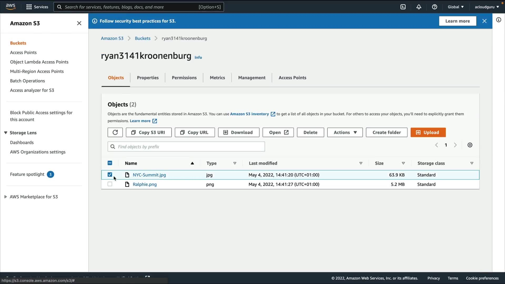The image size is (505, 284).
Task: Uncheck the NYC-Summit.jpg checkbox
Action: [110, 175]
